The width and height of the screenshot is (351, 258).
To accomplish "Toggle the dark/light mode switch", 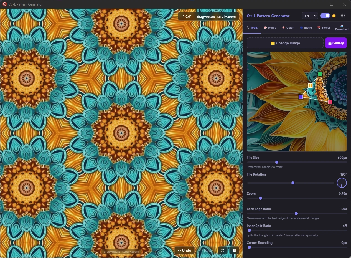I will [325, 16].
